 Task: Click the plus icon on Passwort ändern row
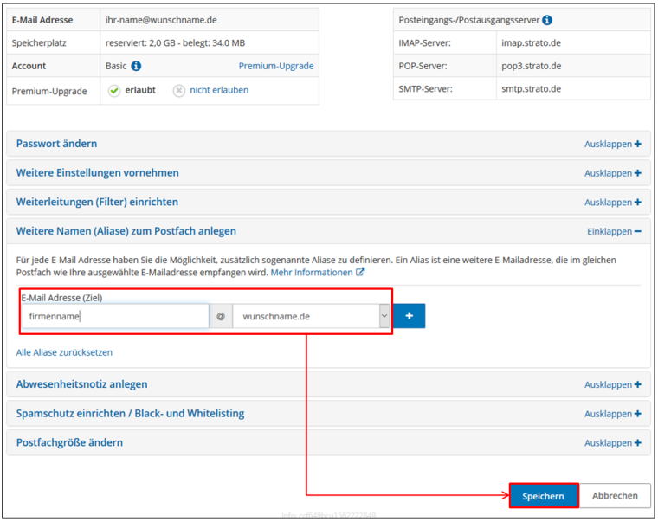pyautogui.click(x=638, y=145)
